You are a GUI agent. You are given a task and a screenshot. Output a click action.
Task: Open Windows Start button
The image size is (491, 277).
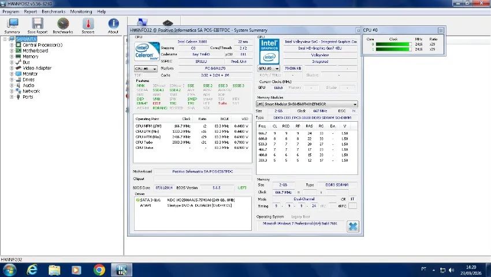coord(9,270)
